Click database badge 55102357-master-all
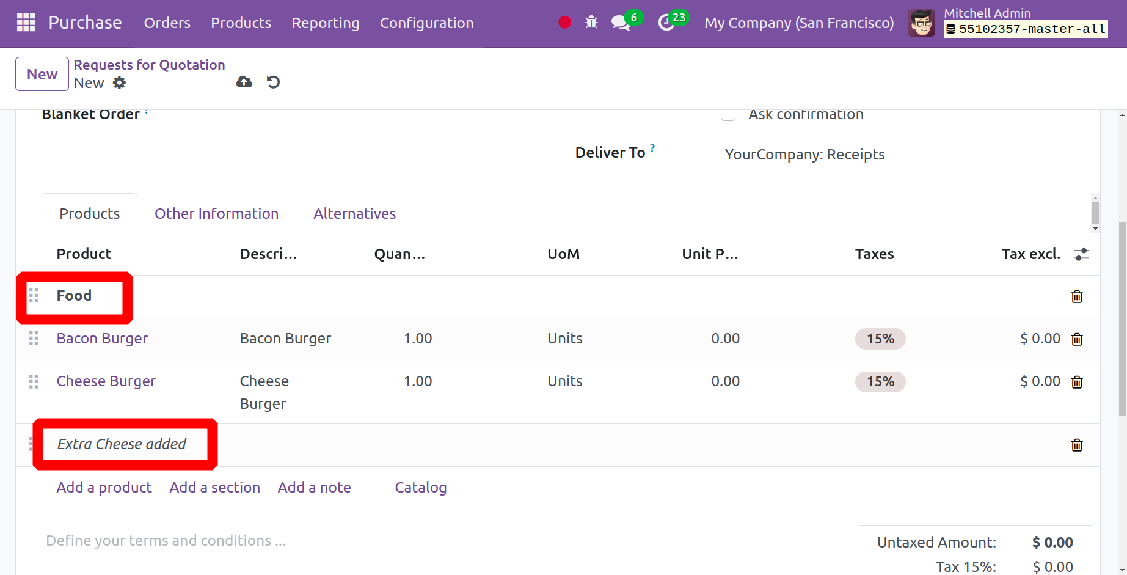The width and height of the screenshot is (1127, 575). pyautogui.click(x=1026, y=29)
